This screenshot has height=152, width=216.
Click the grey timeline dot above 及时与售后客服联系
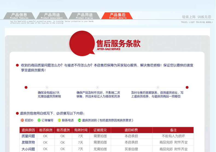coord(158,87)
